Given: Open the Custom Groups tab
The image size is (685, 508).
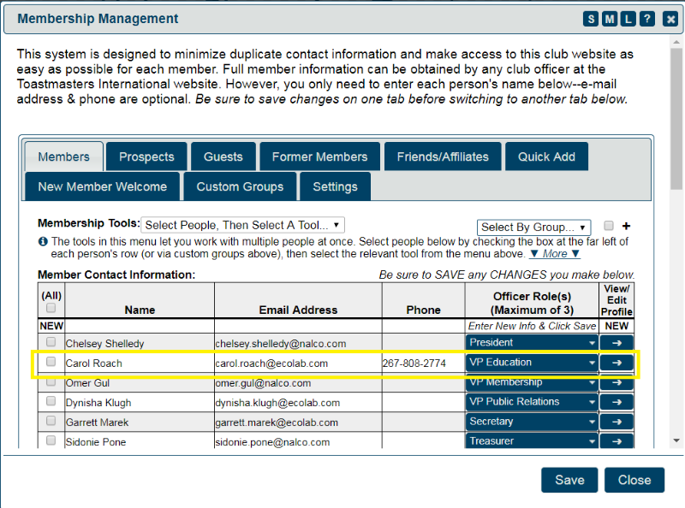Looking at the screenshot, I should point(240,186).
